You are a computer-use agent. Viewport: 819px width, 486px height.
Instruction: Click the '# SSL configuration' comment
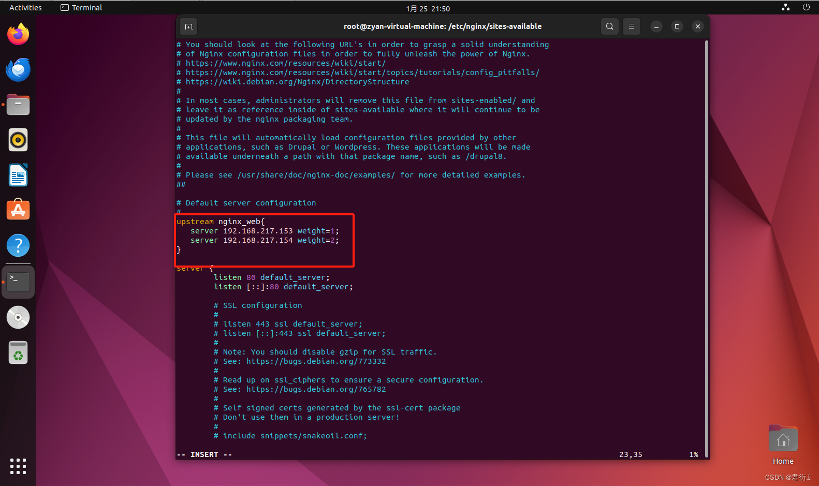coord(258,305)
